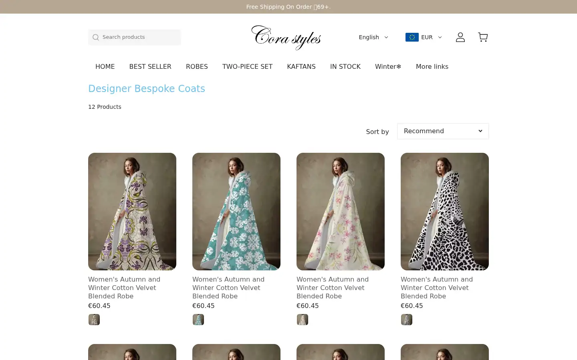Click €60.45 price under leopard robe
Screen dimensions: 577x360
click(412, 306)
